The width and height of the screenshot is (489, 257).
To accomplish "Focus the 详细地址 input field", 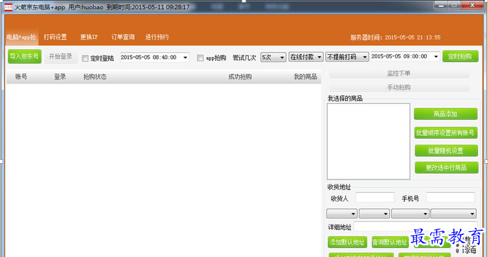I will 415,227.
